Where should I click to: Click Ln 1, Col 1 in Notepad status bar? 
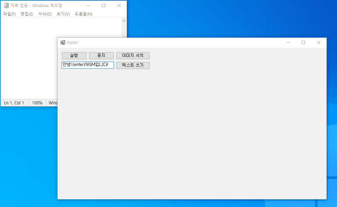14,103
